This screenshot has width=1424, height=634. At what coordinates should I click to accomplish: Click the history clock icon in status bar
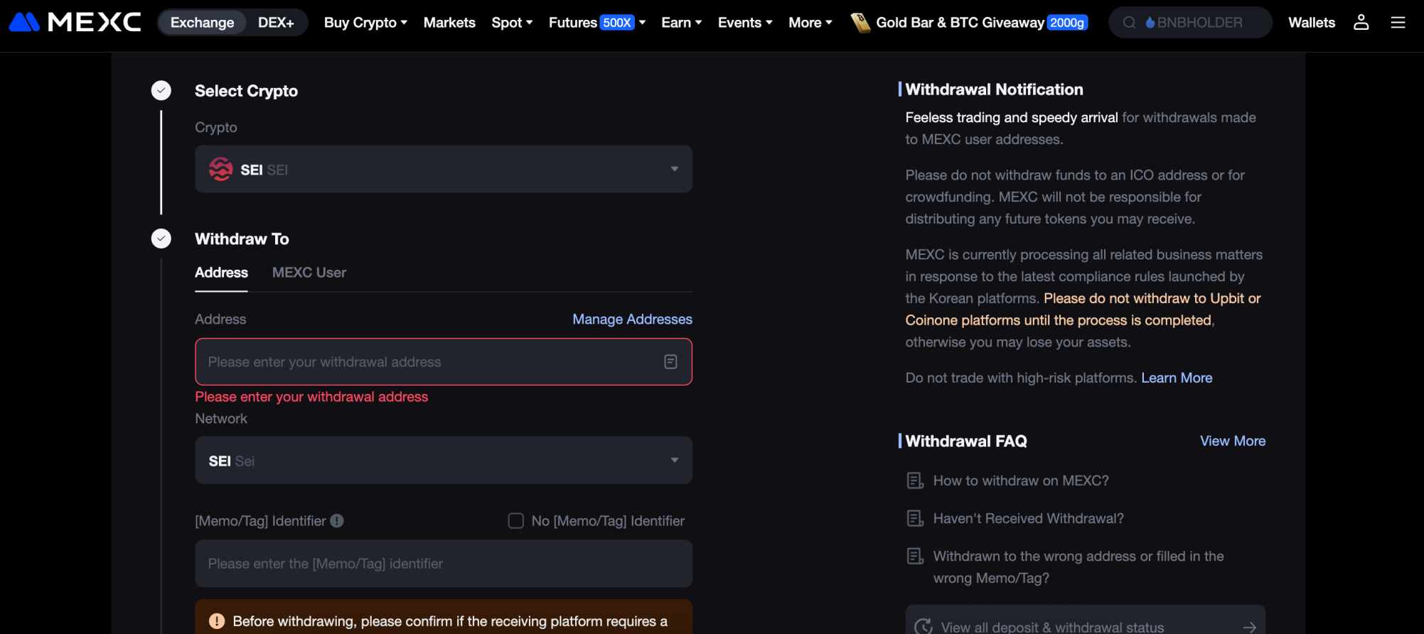click(x=924, y=627)
